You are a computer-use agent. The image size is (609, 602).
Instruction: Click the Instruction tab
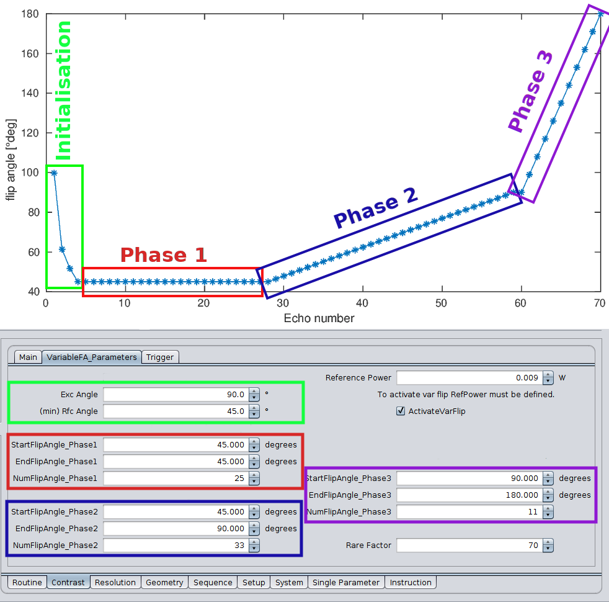coord(411,582)
